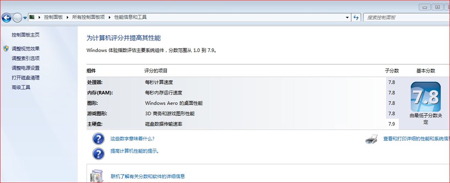Click the 组件 column header
This screenshot has height=183, width=450.
tap(91, 71)
